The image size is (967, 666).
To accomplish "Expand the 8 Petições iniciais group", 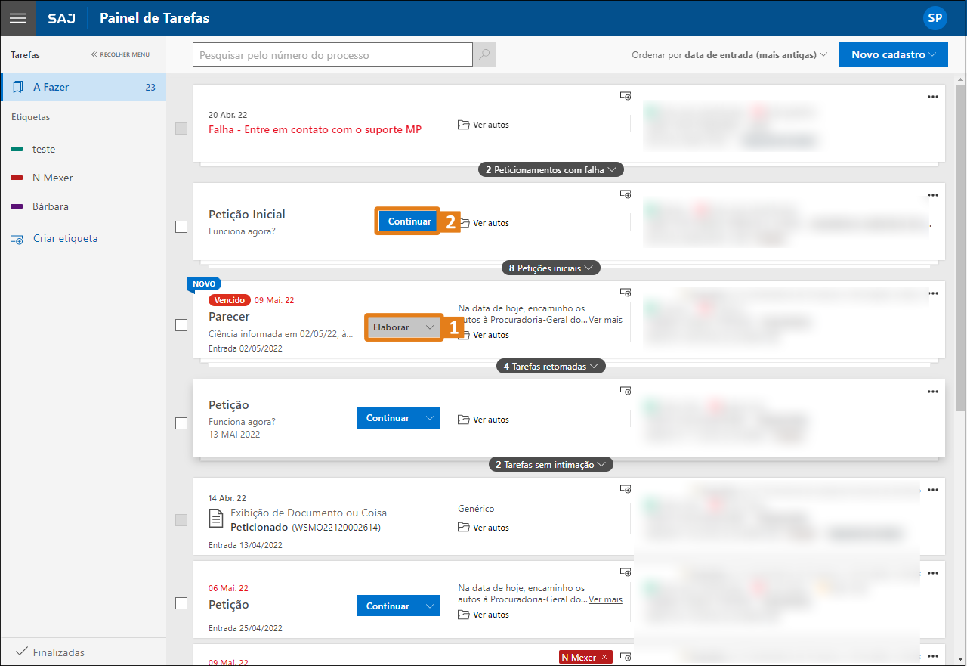I will 551,268.
